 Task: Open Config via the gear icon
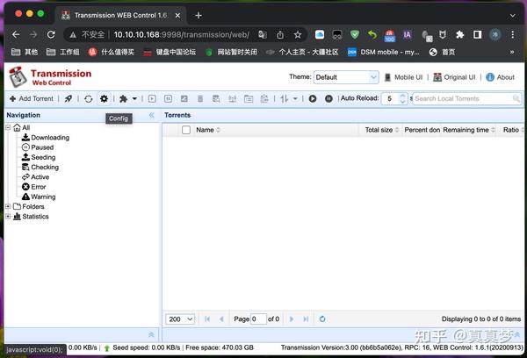pos(105,99)
